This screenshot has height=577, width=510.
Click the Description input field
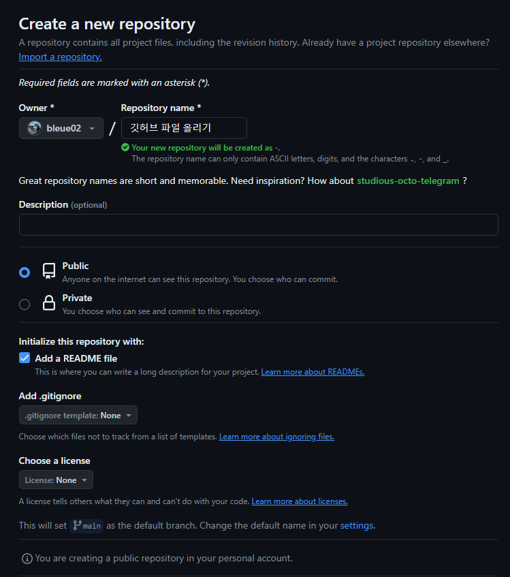click(x=258, y=225)
